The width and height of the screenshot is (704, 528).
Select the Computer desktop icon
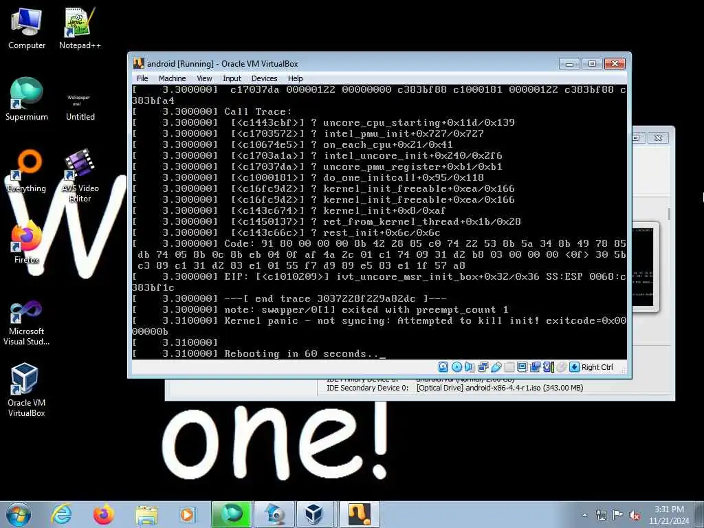[x=27, y=29]
